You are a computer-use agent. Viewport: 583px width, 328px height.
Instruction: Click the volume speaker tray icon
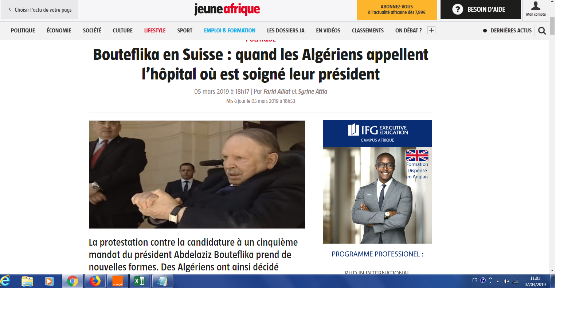[506, 281]
